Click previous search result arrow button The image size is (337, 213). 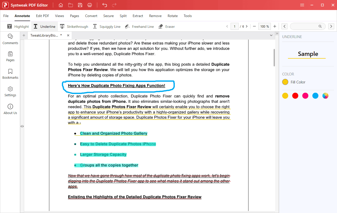[x=284, y=26]
